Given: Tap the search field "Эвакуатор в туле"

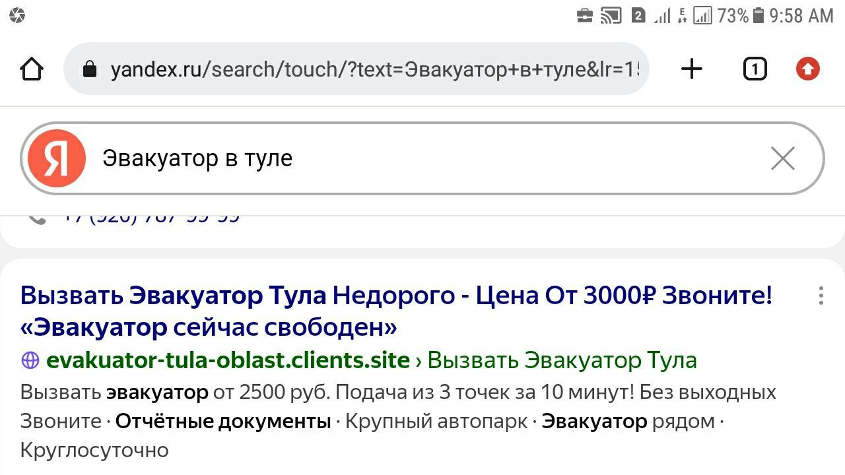Looking at the screenshot, I should click(422, 158).
